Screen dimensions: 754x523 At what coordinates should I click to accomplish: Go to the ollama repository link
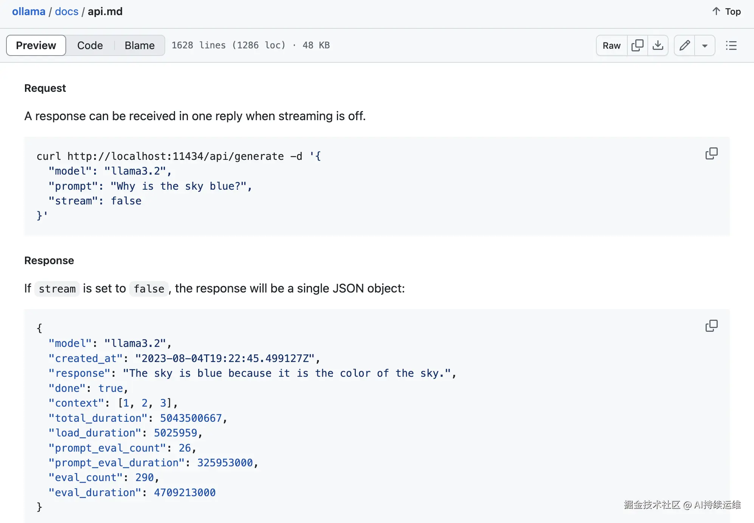pos(29,11)
